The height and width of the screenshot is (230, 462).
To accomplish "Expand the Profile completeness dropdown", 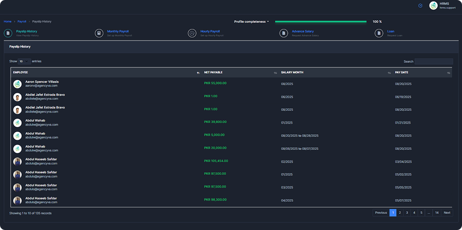I will point(252,22).
